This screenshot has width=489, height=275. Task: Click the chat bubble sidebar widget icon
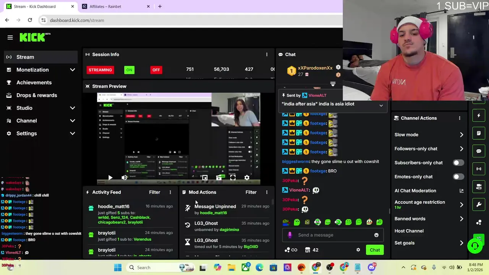[x=479, y=151]
